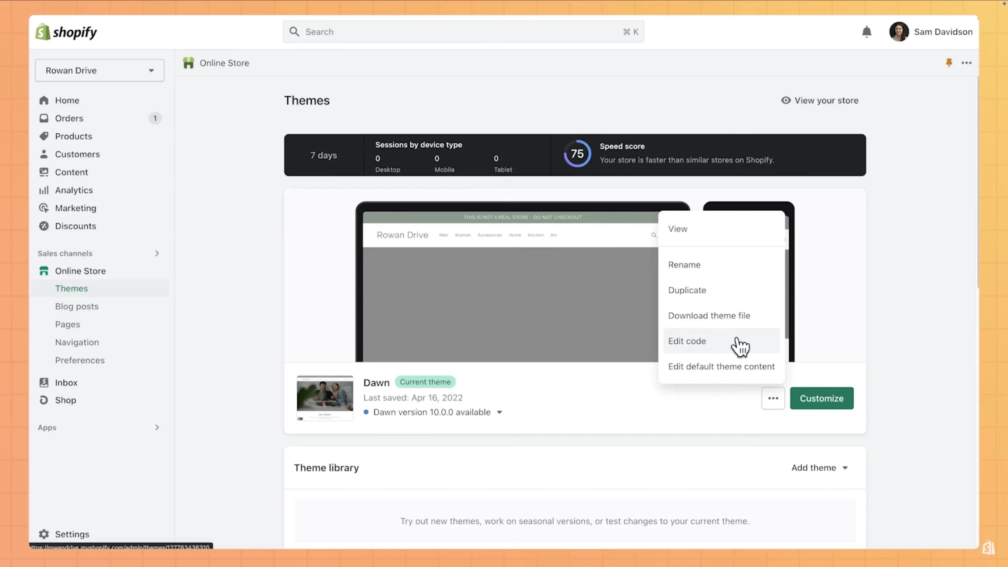Click the Online Store header icon
The width and height of the screenshot is (1008, 567).
pos(189,63)
